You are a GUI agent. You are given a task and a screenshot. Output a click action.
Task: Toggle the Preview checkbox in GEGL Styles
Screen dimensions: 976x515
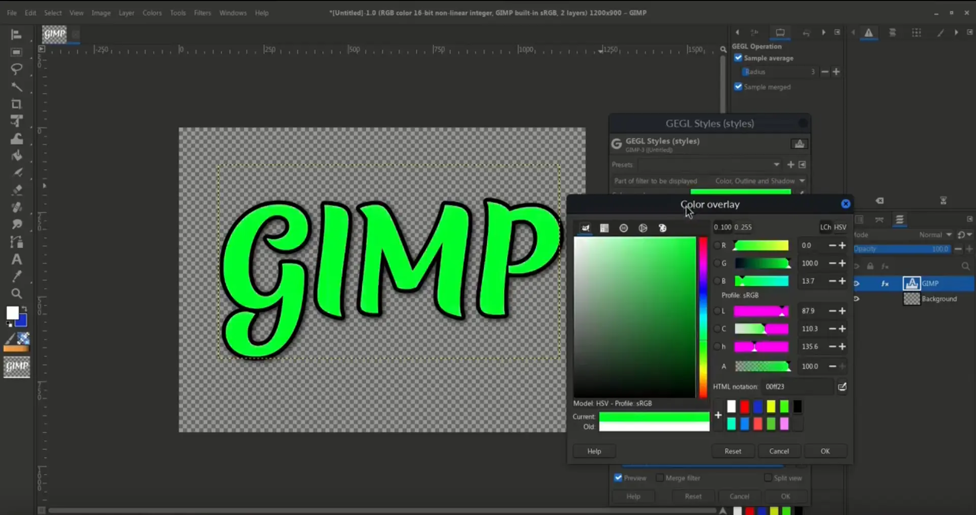coord(618,478)
